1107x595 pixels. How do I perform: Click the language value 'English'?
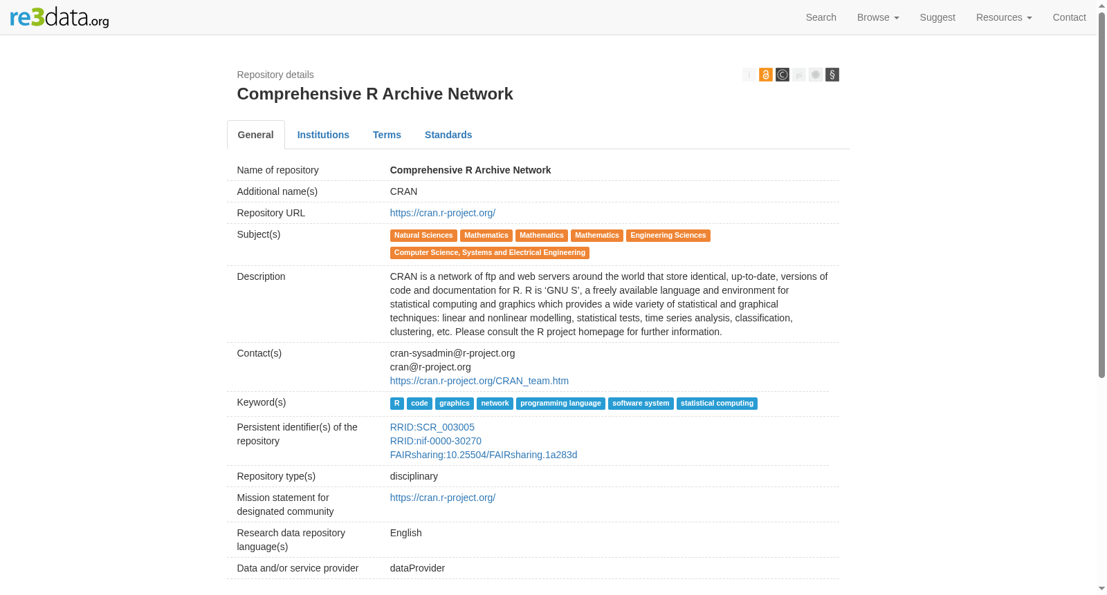pos(406,533)
